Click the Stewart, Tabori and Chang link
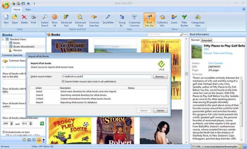Viewport: 247px width, 149px height. (x=218, y=53)
